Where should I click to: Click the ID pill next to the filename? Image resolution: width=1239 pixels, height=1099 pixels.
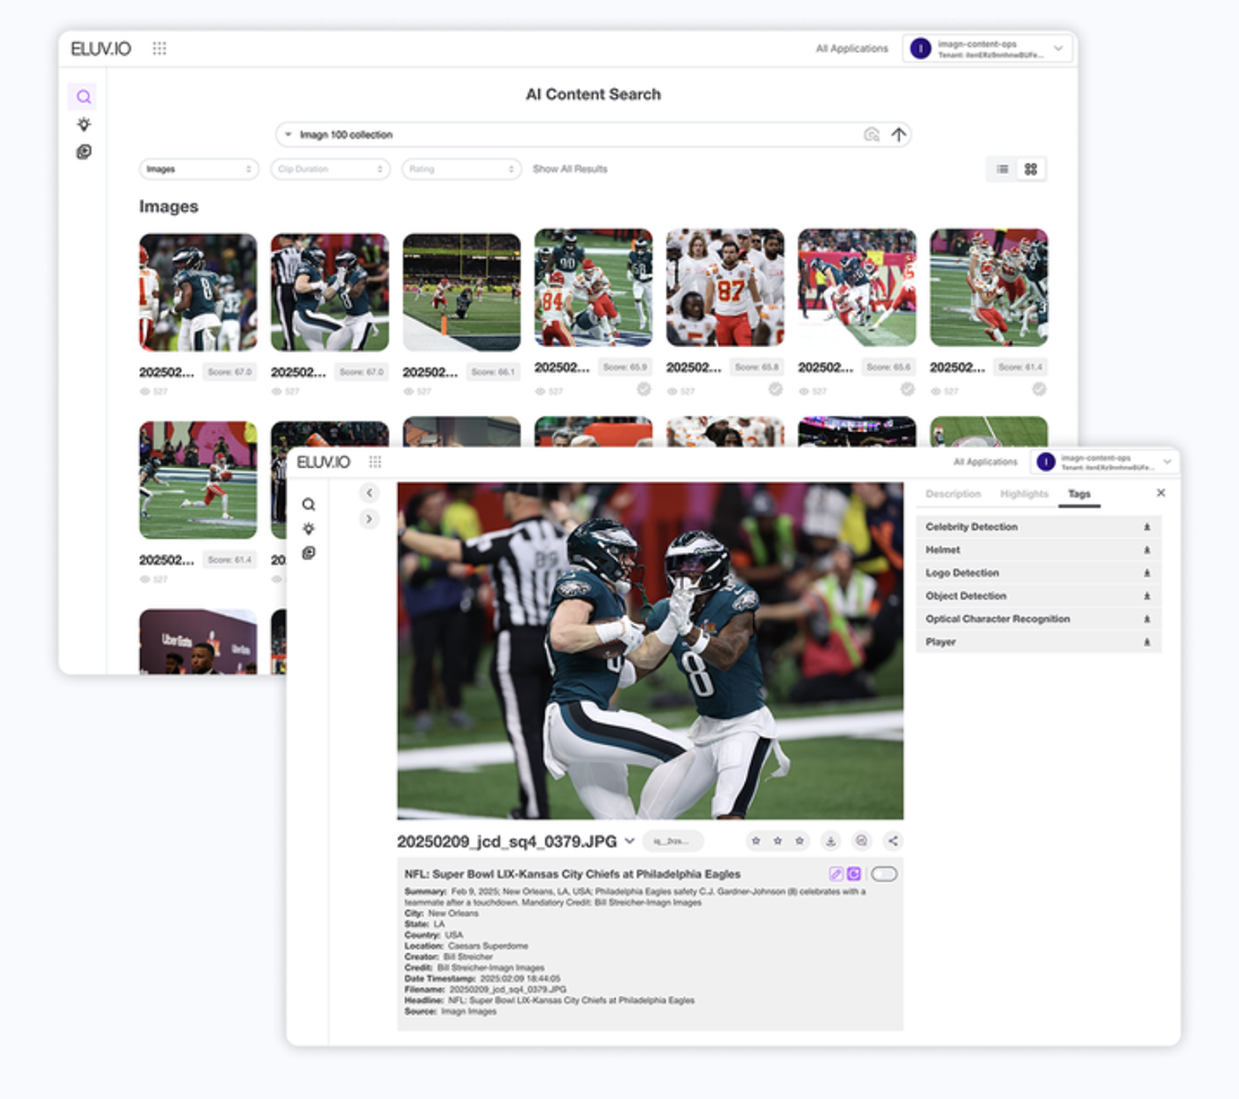tap(673, 841)
